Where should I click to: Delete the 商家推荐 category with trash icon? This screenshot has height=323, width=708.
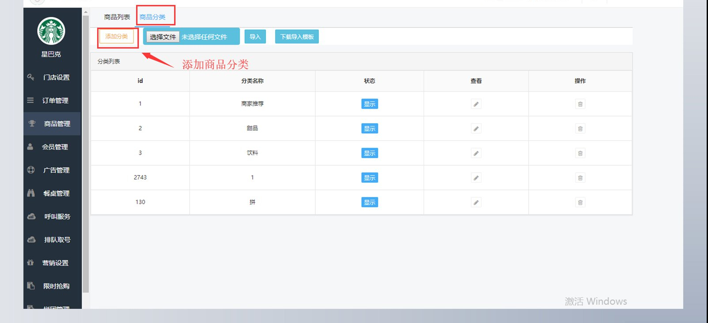pos(580,104)
